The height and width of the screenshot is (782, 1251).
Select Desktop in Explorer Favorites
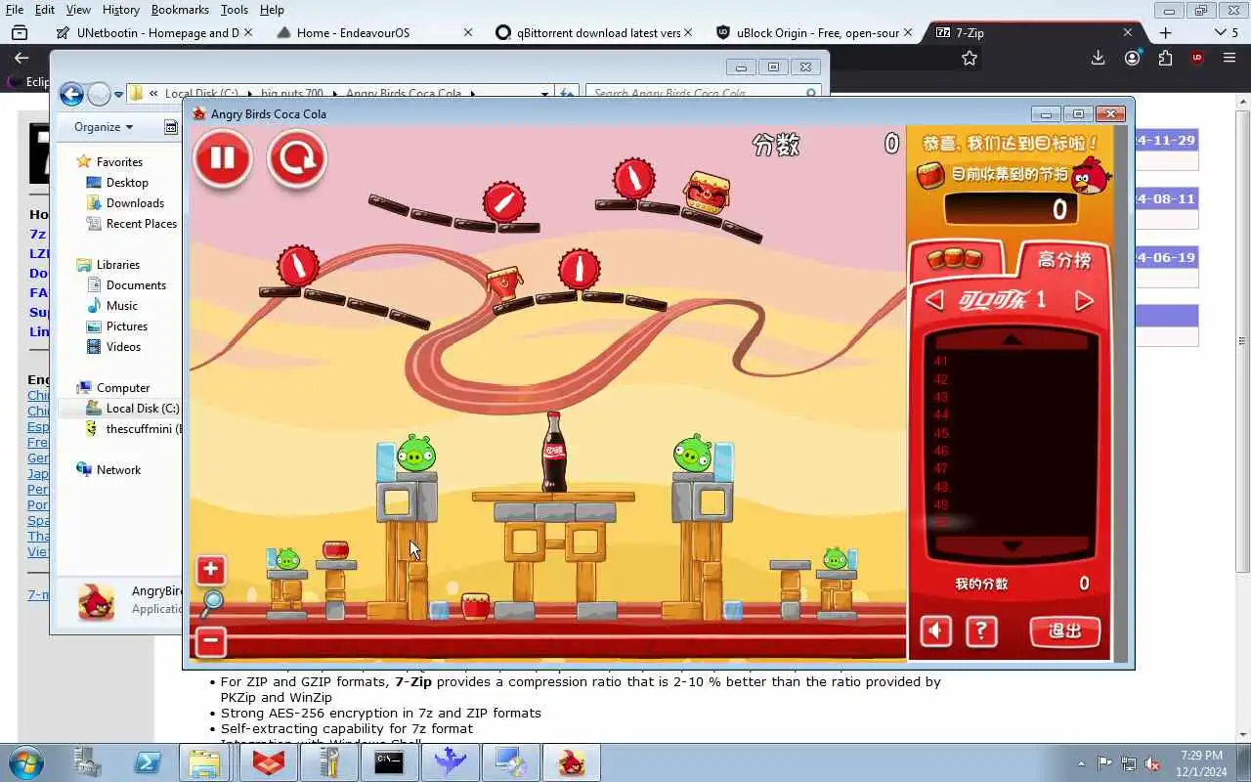click(127, 183)
